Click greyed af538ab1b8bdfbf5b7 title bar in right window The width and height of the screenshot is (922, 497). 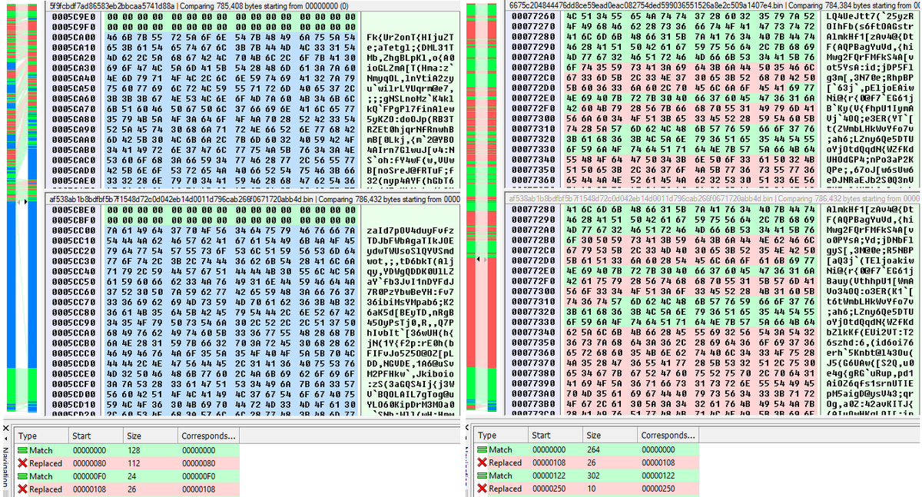(713, 197)
